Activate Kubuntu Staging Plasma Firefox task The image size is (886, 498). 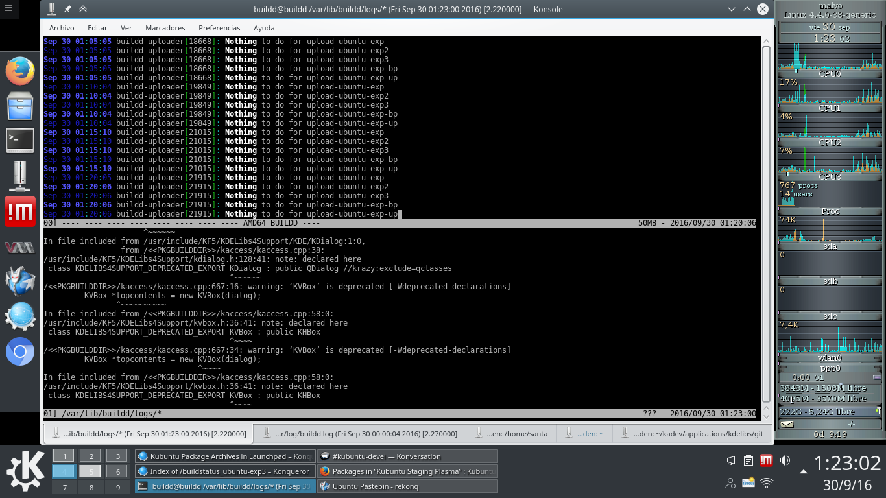pyautogui.click(x=407, y=471)
